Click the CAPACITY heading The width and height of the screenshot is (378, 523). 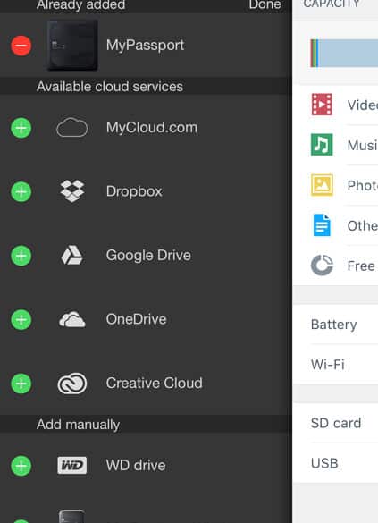(332, 4)
